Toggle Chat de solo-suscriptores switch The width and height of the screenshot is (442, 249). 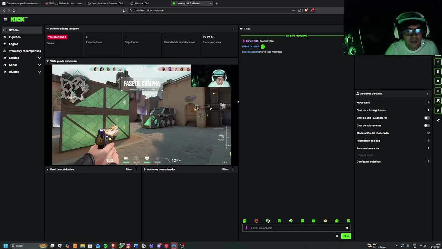(x=427, y=118)
